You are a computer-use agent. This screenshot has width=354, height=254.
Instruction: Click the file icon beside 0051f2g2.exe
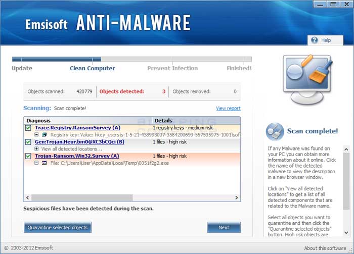point(45,163)
